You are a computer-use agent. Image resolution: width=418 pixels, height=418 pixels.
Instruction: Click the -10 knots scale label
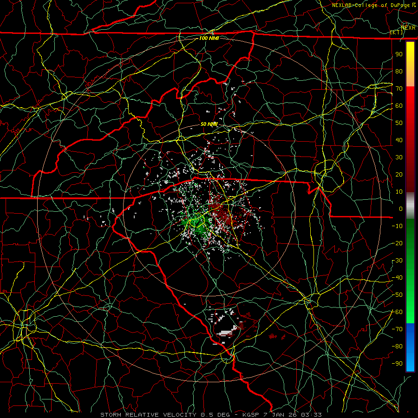397,226
